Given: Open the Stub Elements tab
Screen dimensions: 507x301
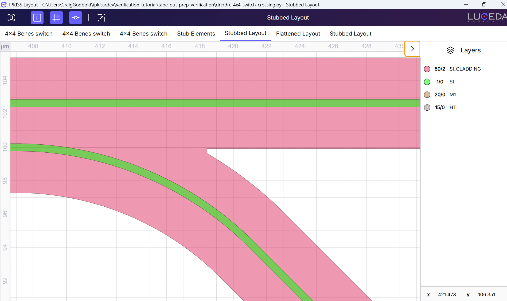Looking at the screenshot, I should click(x=196, y=34).
